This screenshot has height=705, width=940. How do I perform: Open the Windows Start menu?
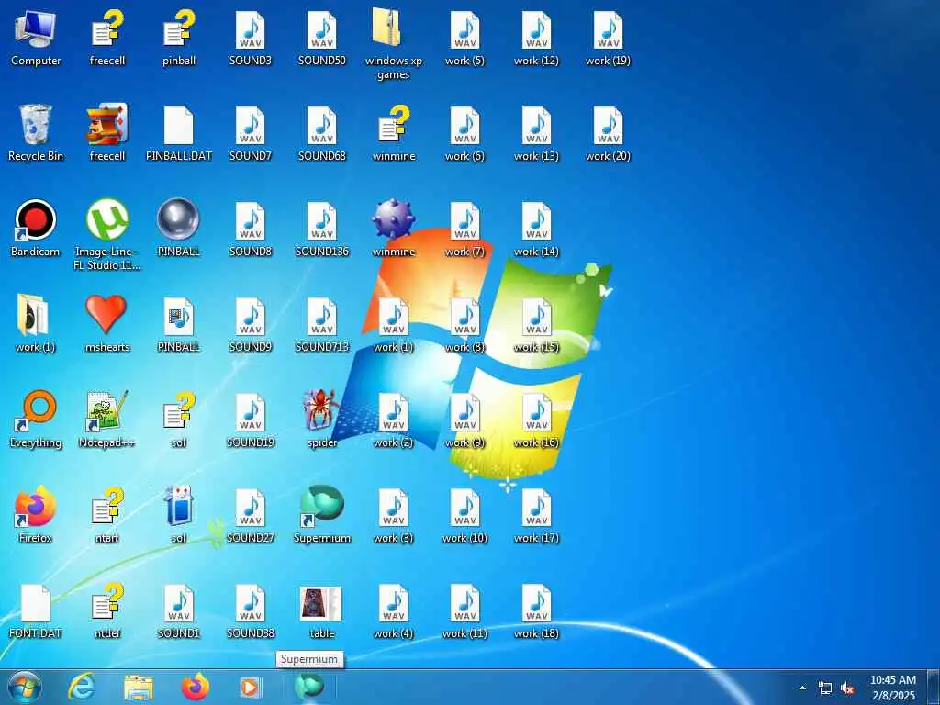pyautogui.click(x=25, y=687)
